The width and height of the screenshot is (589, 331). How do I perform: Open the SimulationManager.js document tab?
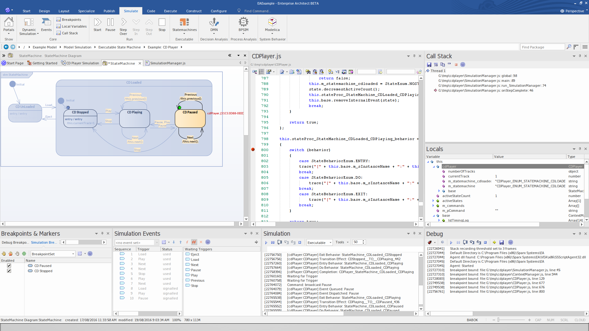pyautogui.click(x=167, y=63)
